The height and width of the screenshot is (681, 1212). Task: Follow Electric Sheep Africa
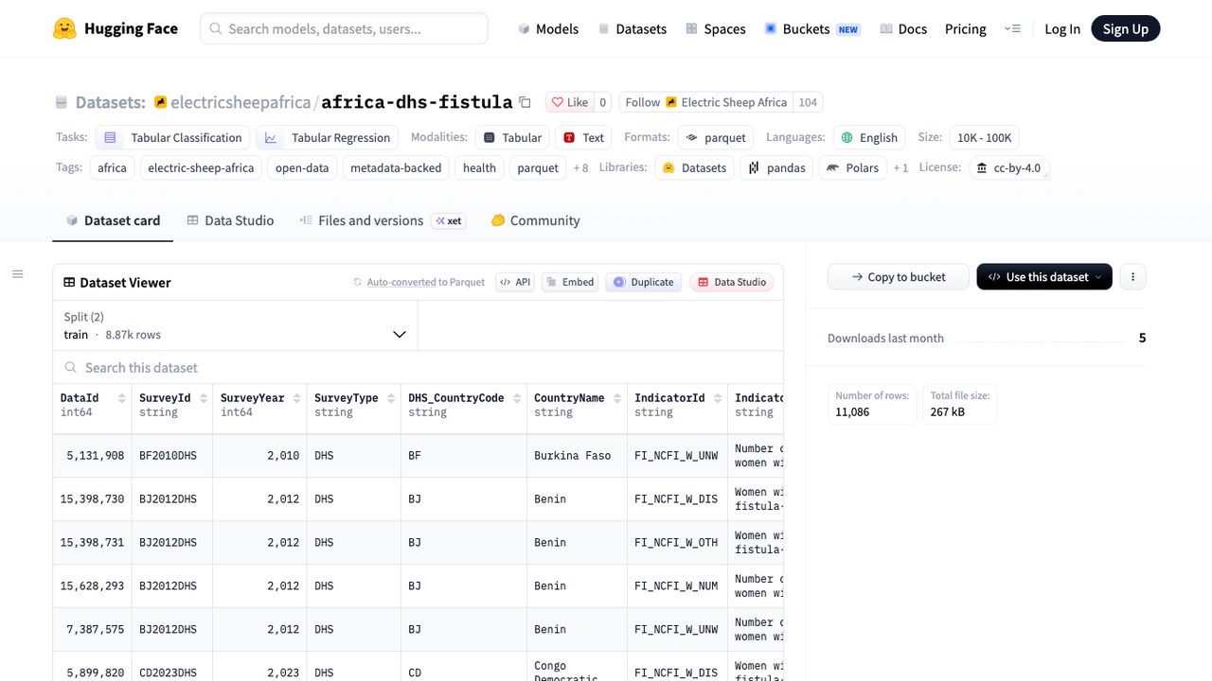(706, 102)
